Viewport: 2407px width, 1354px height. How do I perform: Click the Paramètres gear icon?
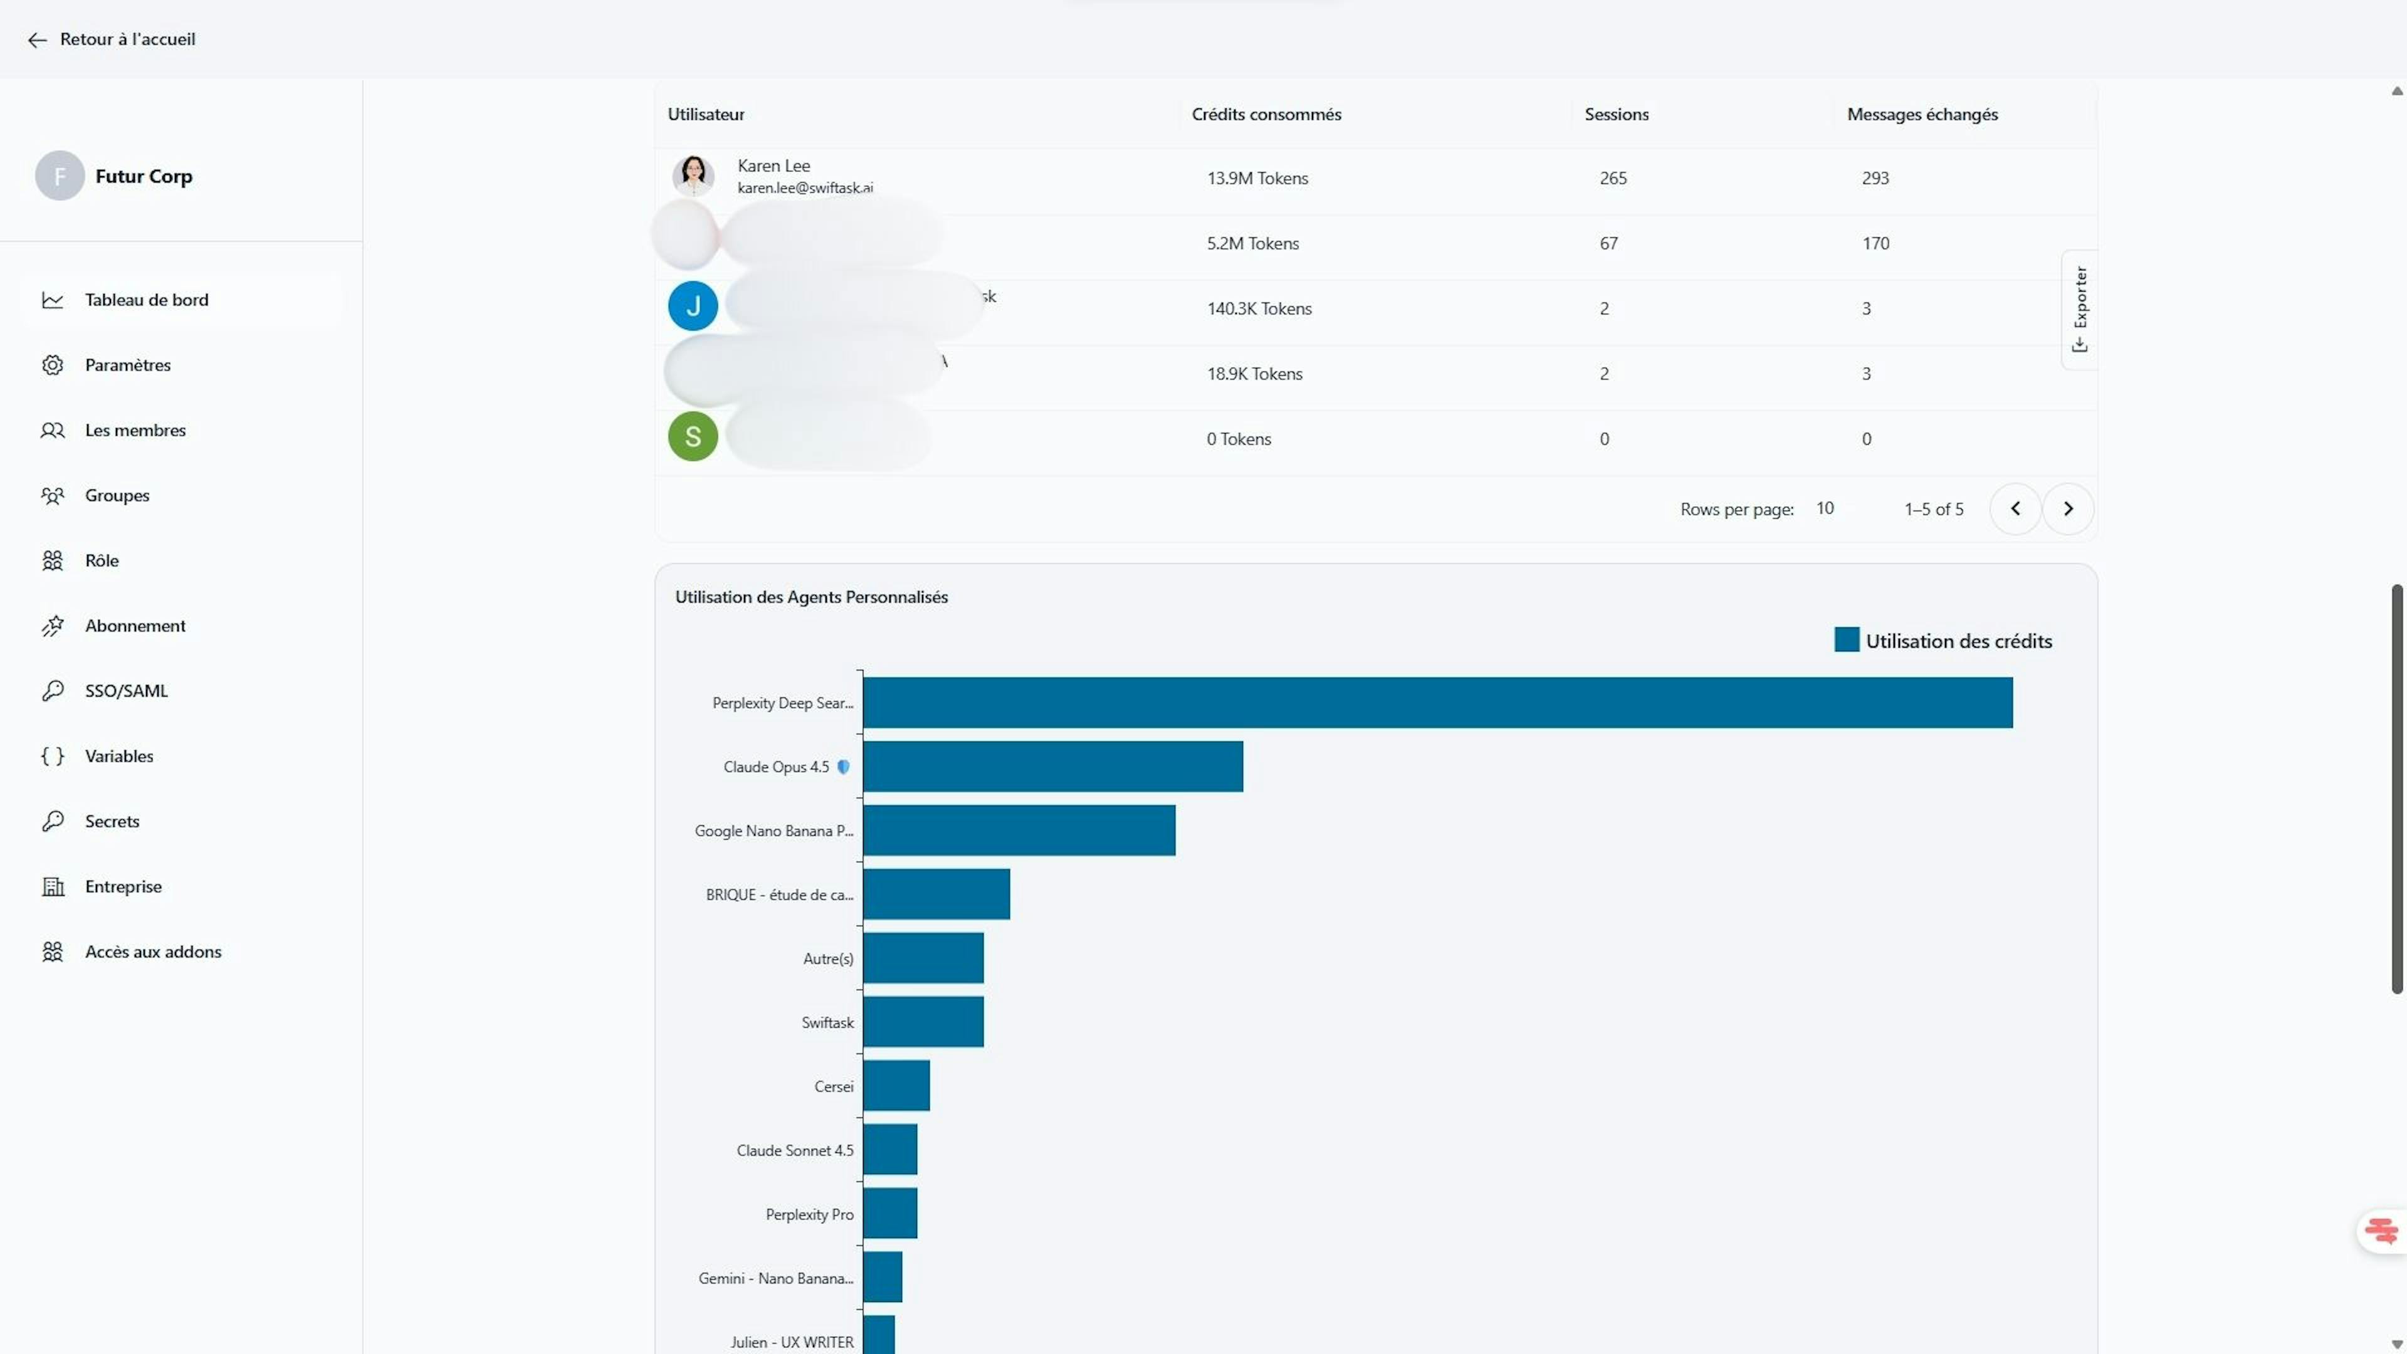coord(52,365)
